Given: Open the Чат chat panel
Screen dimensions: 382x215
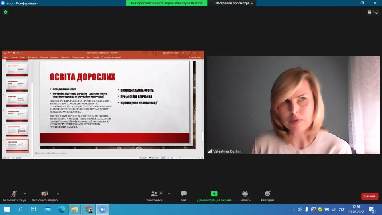Looking at the screenshot, I should [x=183, y=194].
